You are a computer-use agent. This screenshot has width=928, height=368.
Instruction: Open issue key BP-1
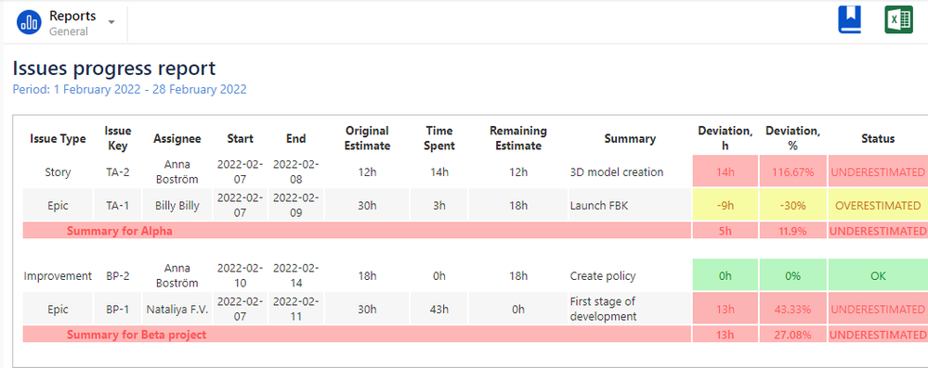tap(117, 309)
